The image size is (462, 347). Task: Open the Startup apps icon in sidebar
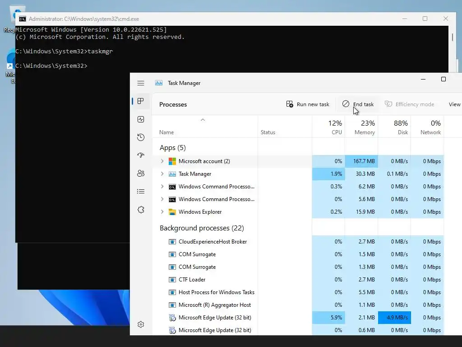click(141, 155)
